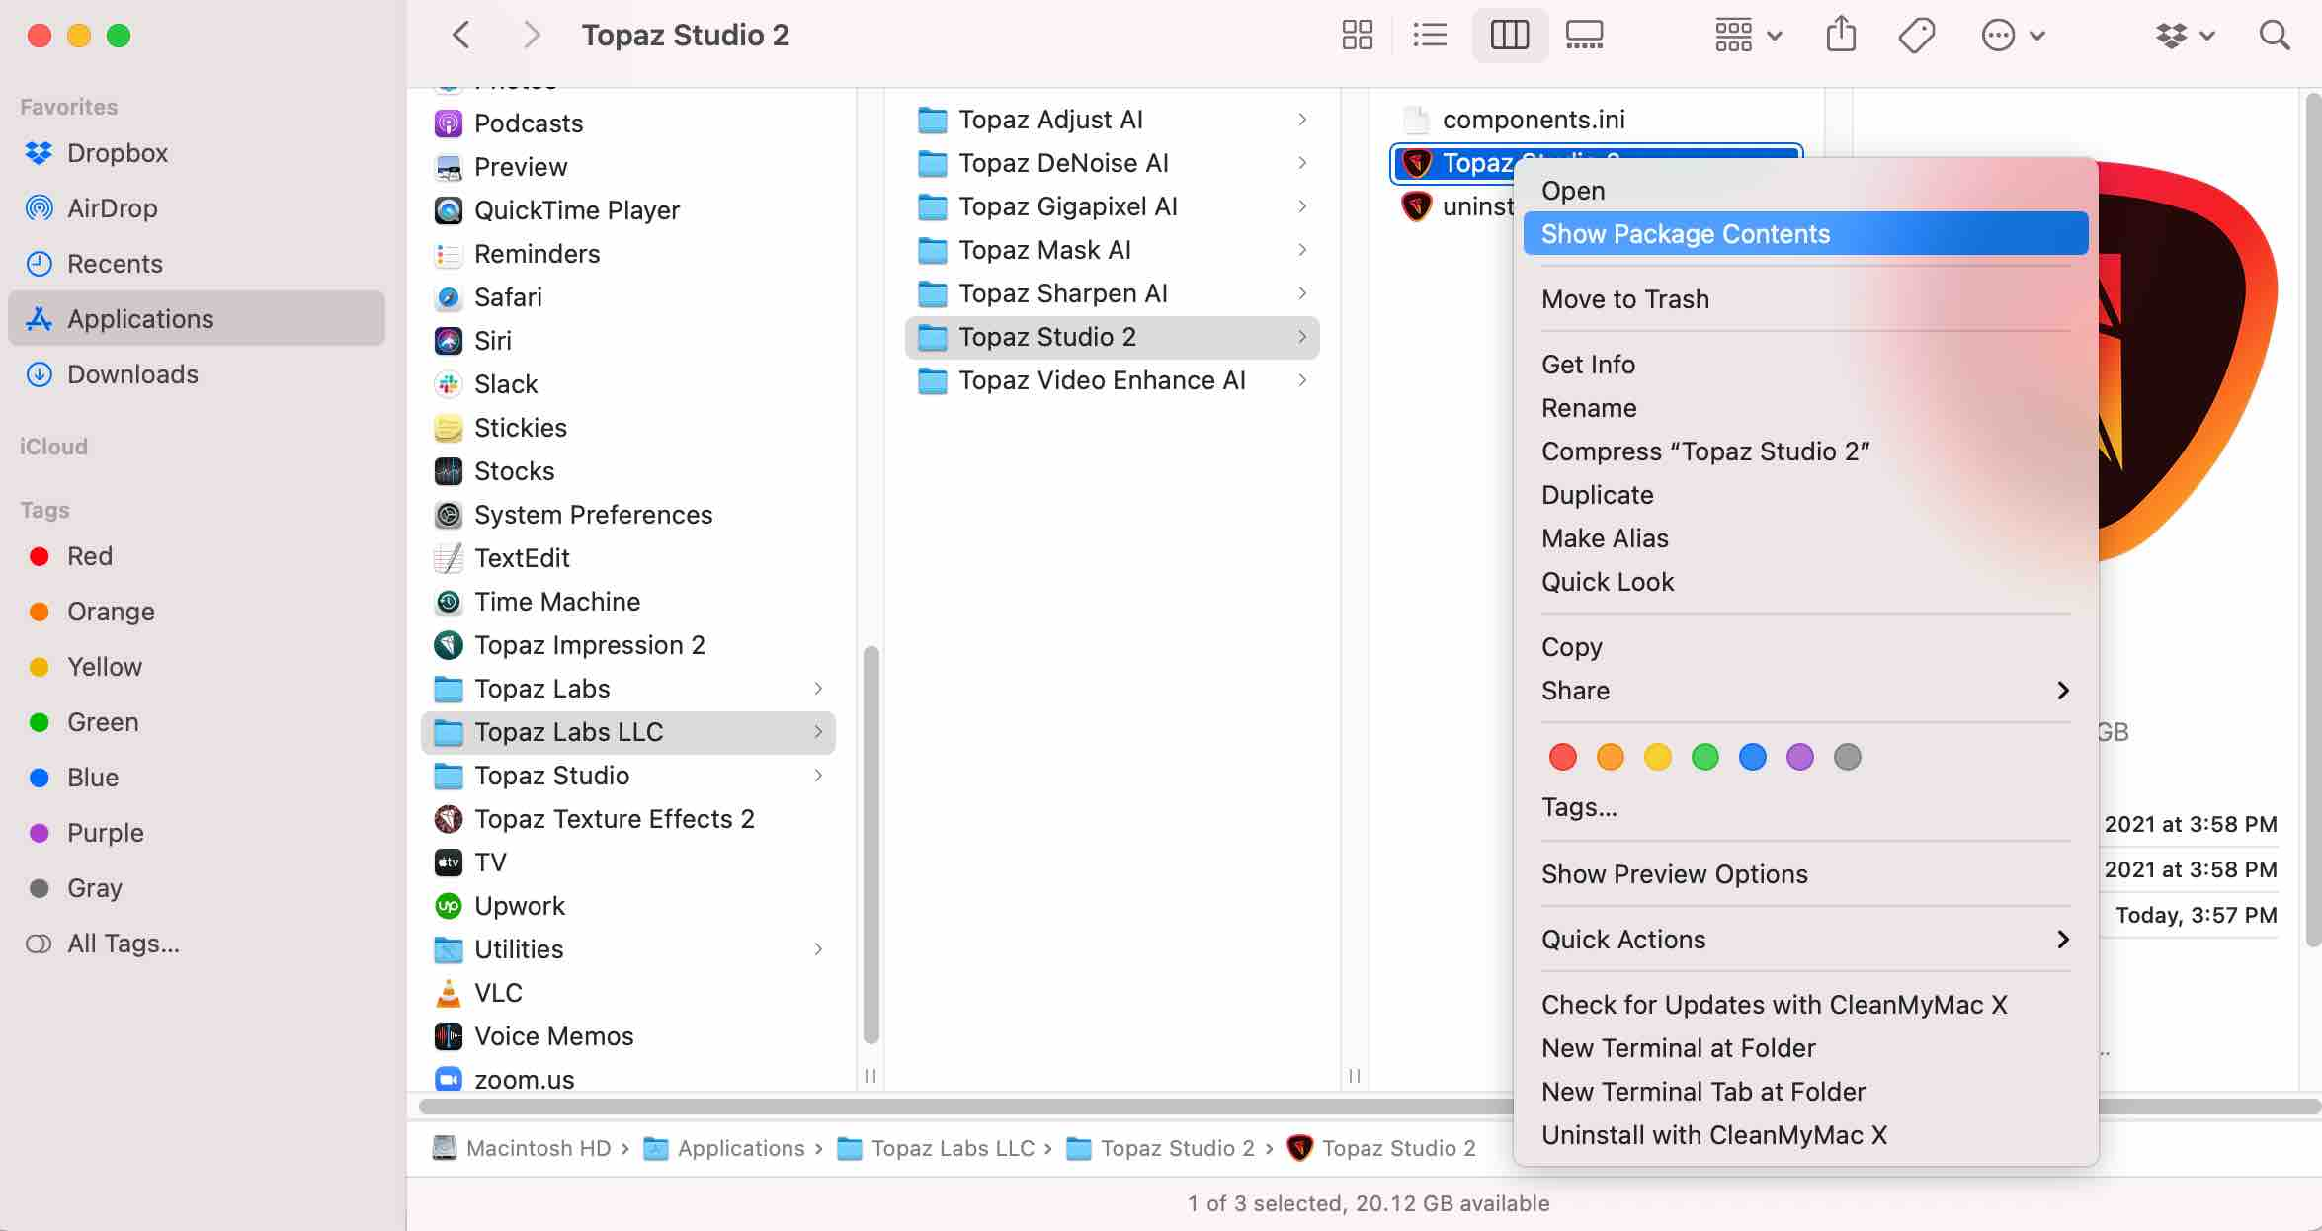Expand the Quick Actions submenu
Image resolution: width=2322 pixels, height=1231 pixels.
point(2062,940)
